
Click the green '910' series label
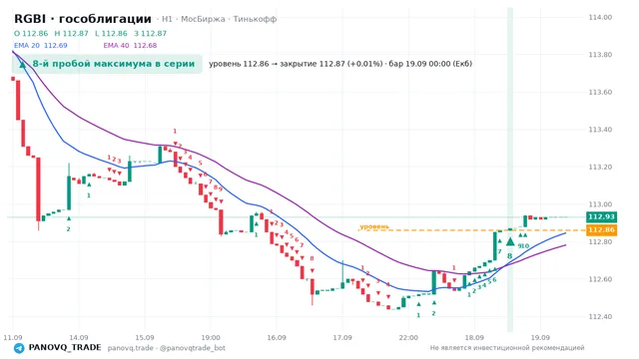pyautogui.click(x=523, y=246)
